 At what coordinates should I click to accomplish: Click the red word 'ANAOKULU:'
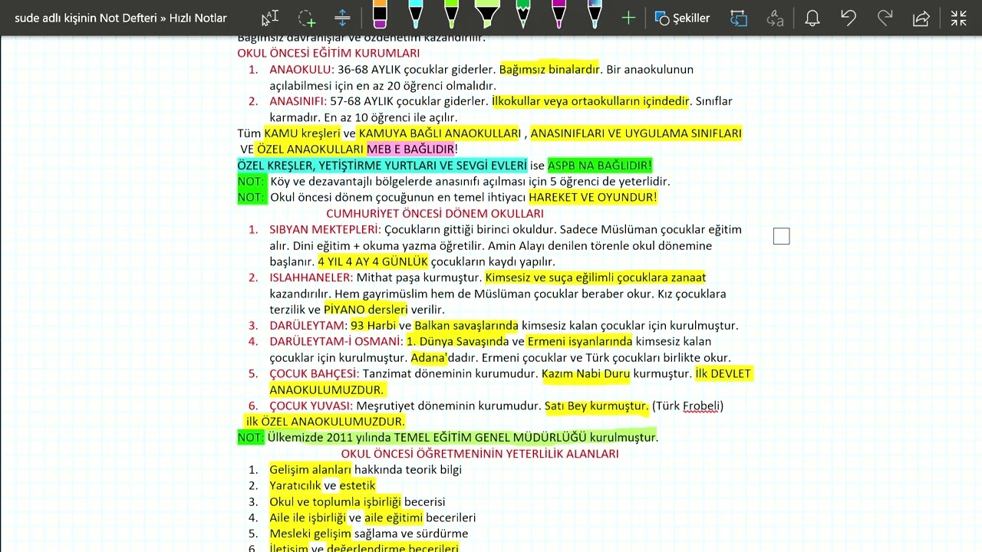pos(302,69)
